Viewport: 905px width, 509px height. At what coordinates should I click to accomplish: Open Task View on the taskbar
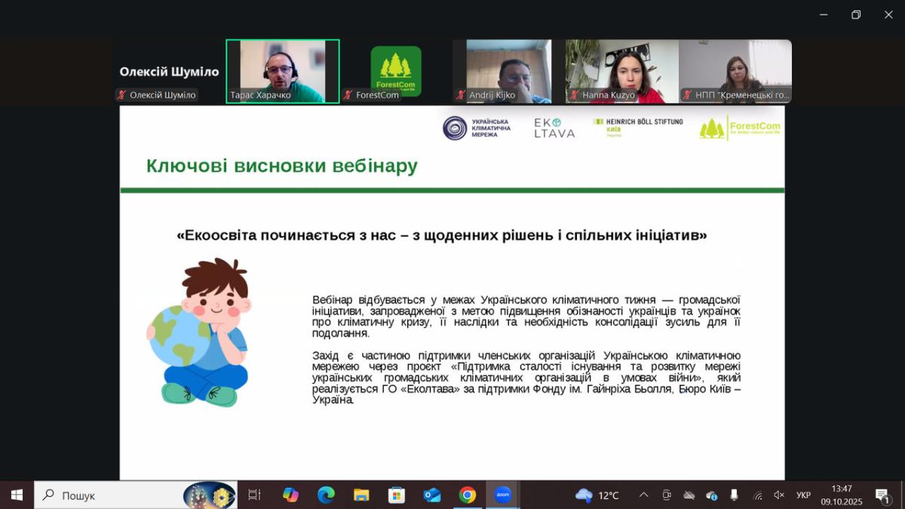(x=254, y=495)
